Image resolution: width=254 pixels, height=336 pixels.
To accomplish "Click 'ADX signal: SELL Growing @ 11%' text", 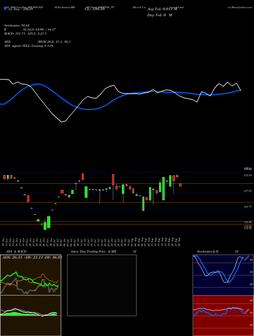I will pos(29,46).
